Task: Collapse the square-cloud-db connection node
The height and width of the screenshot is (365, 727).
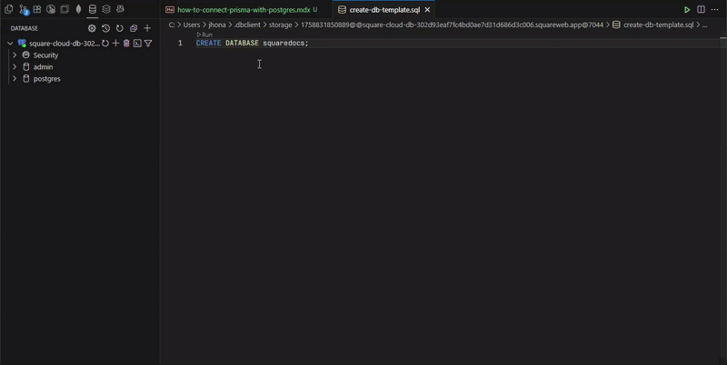Action: pos(10,44)
